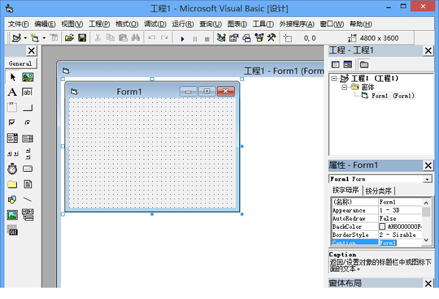Click the Cut scissors toolbar icon
Viewport: 439px width, 299px height.
click(97, 38)
